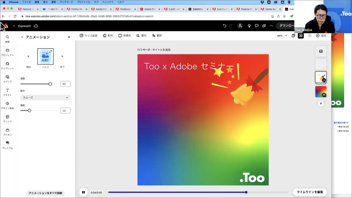Add a 終了 end animation

pyautogui.click(x=62, y=56)
